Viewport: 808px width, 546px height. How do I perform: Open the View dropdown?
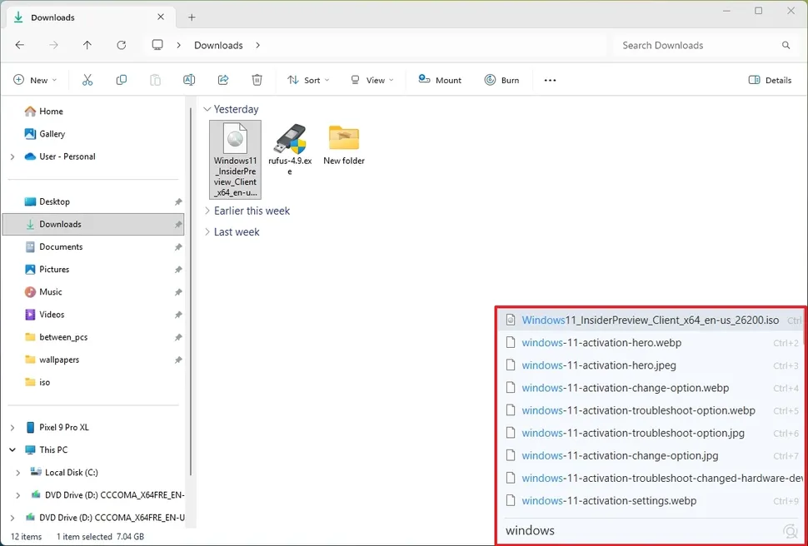coord(372,80)
